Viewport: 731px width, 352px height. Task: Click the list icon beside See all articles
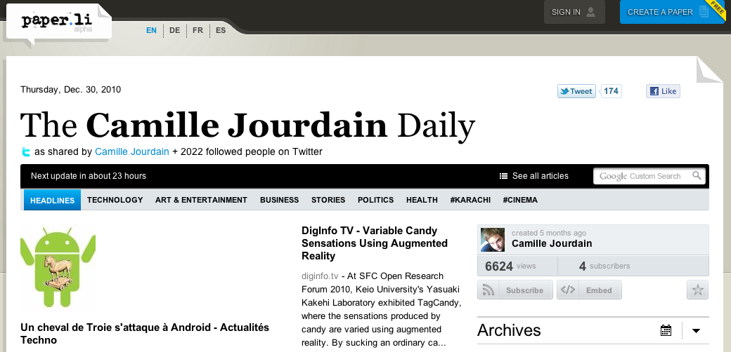[x=503, y=176]
